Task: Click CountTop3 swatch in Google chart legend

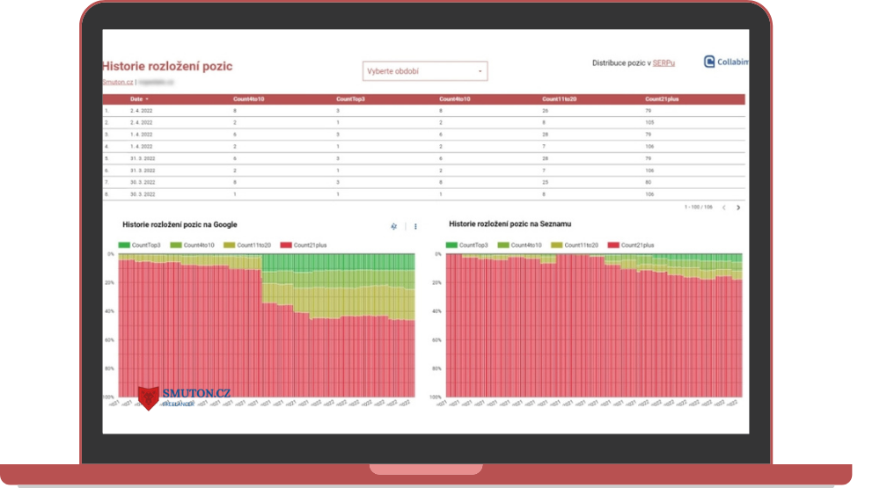Action: 124,245
